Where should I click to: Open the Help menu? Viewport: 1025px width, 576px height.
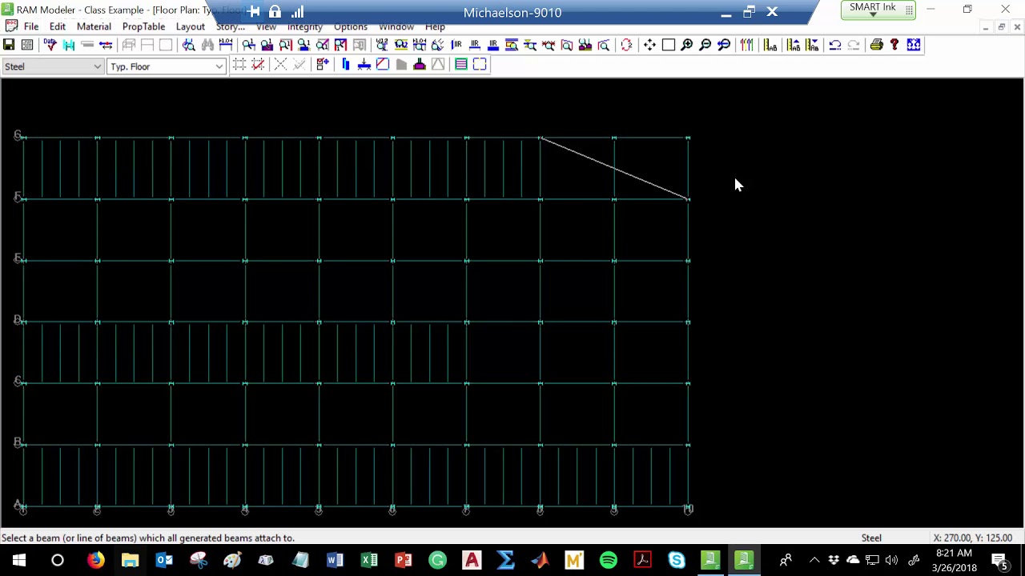click(435, 26)
